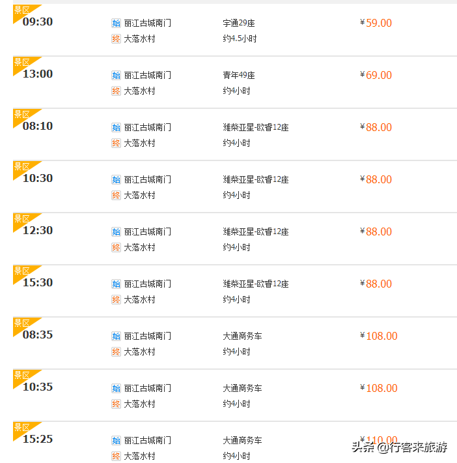Click the orange 终 icon in 08:10 row

pyautogui.click(x=116, y=143)
